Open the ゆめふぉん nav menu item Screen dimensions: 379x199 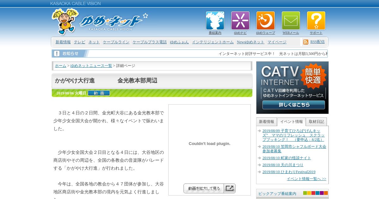pyautogui.click(x=179, y=42)
